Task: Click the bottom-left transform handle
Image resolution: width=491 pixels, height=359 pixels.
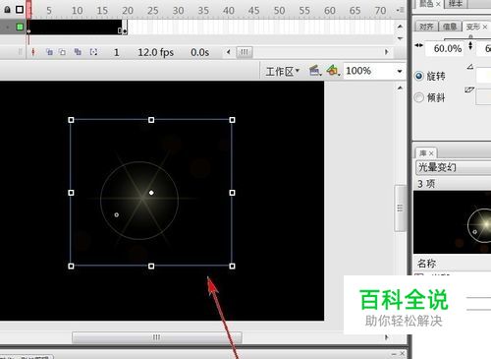Action: click(x=71, y=266)
